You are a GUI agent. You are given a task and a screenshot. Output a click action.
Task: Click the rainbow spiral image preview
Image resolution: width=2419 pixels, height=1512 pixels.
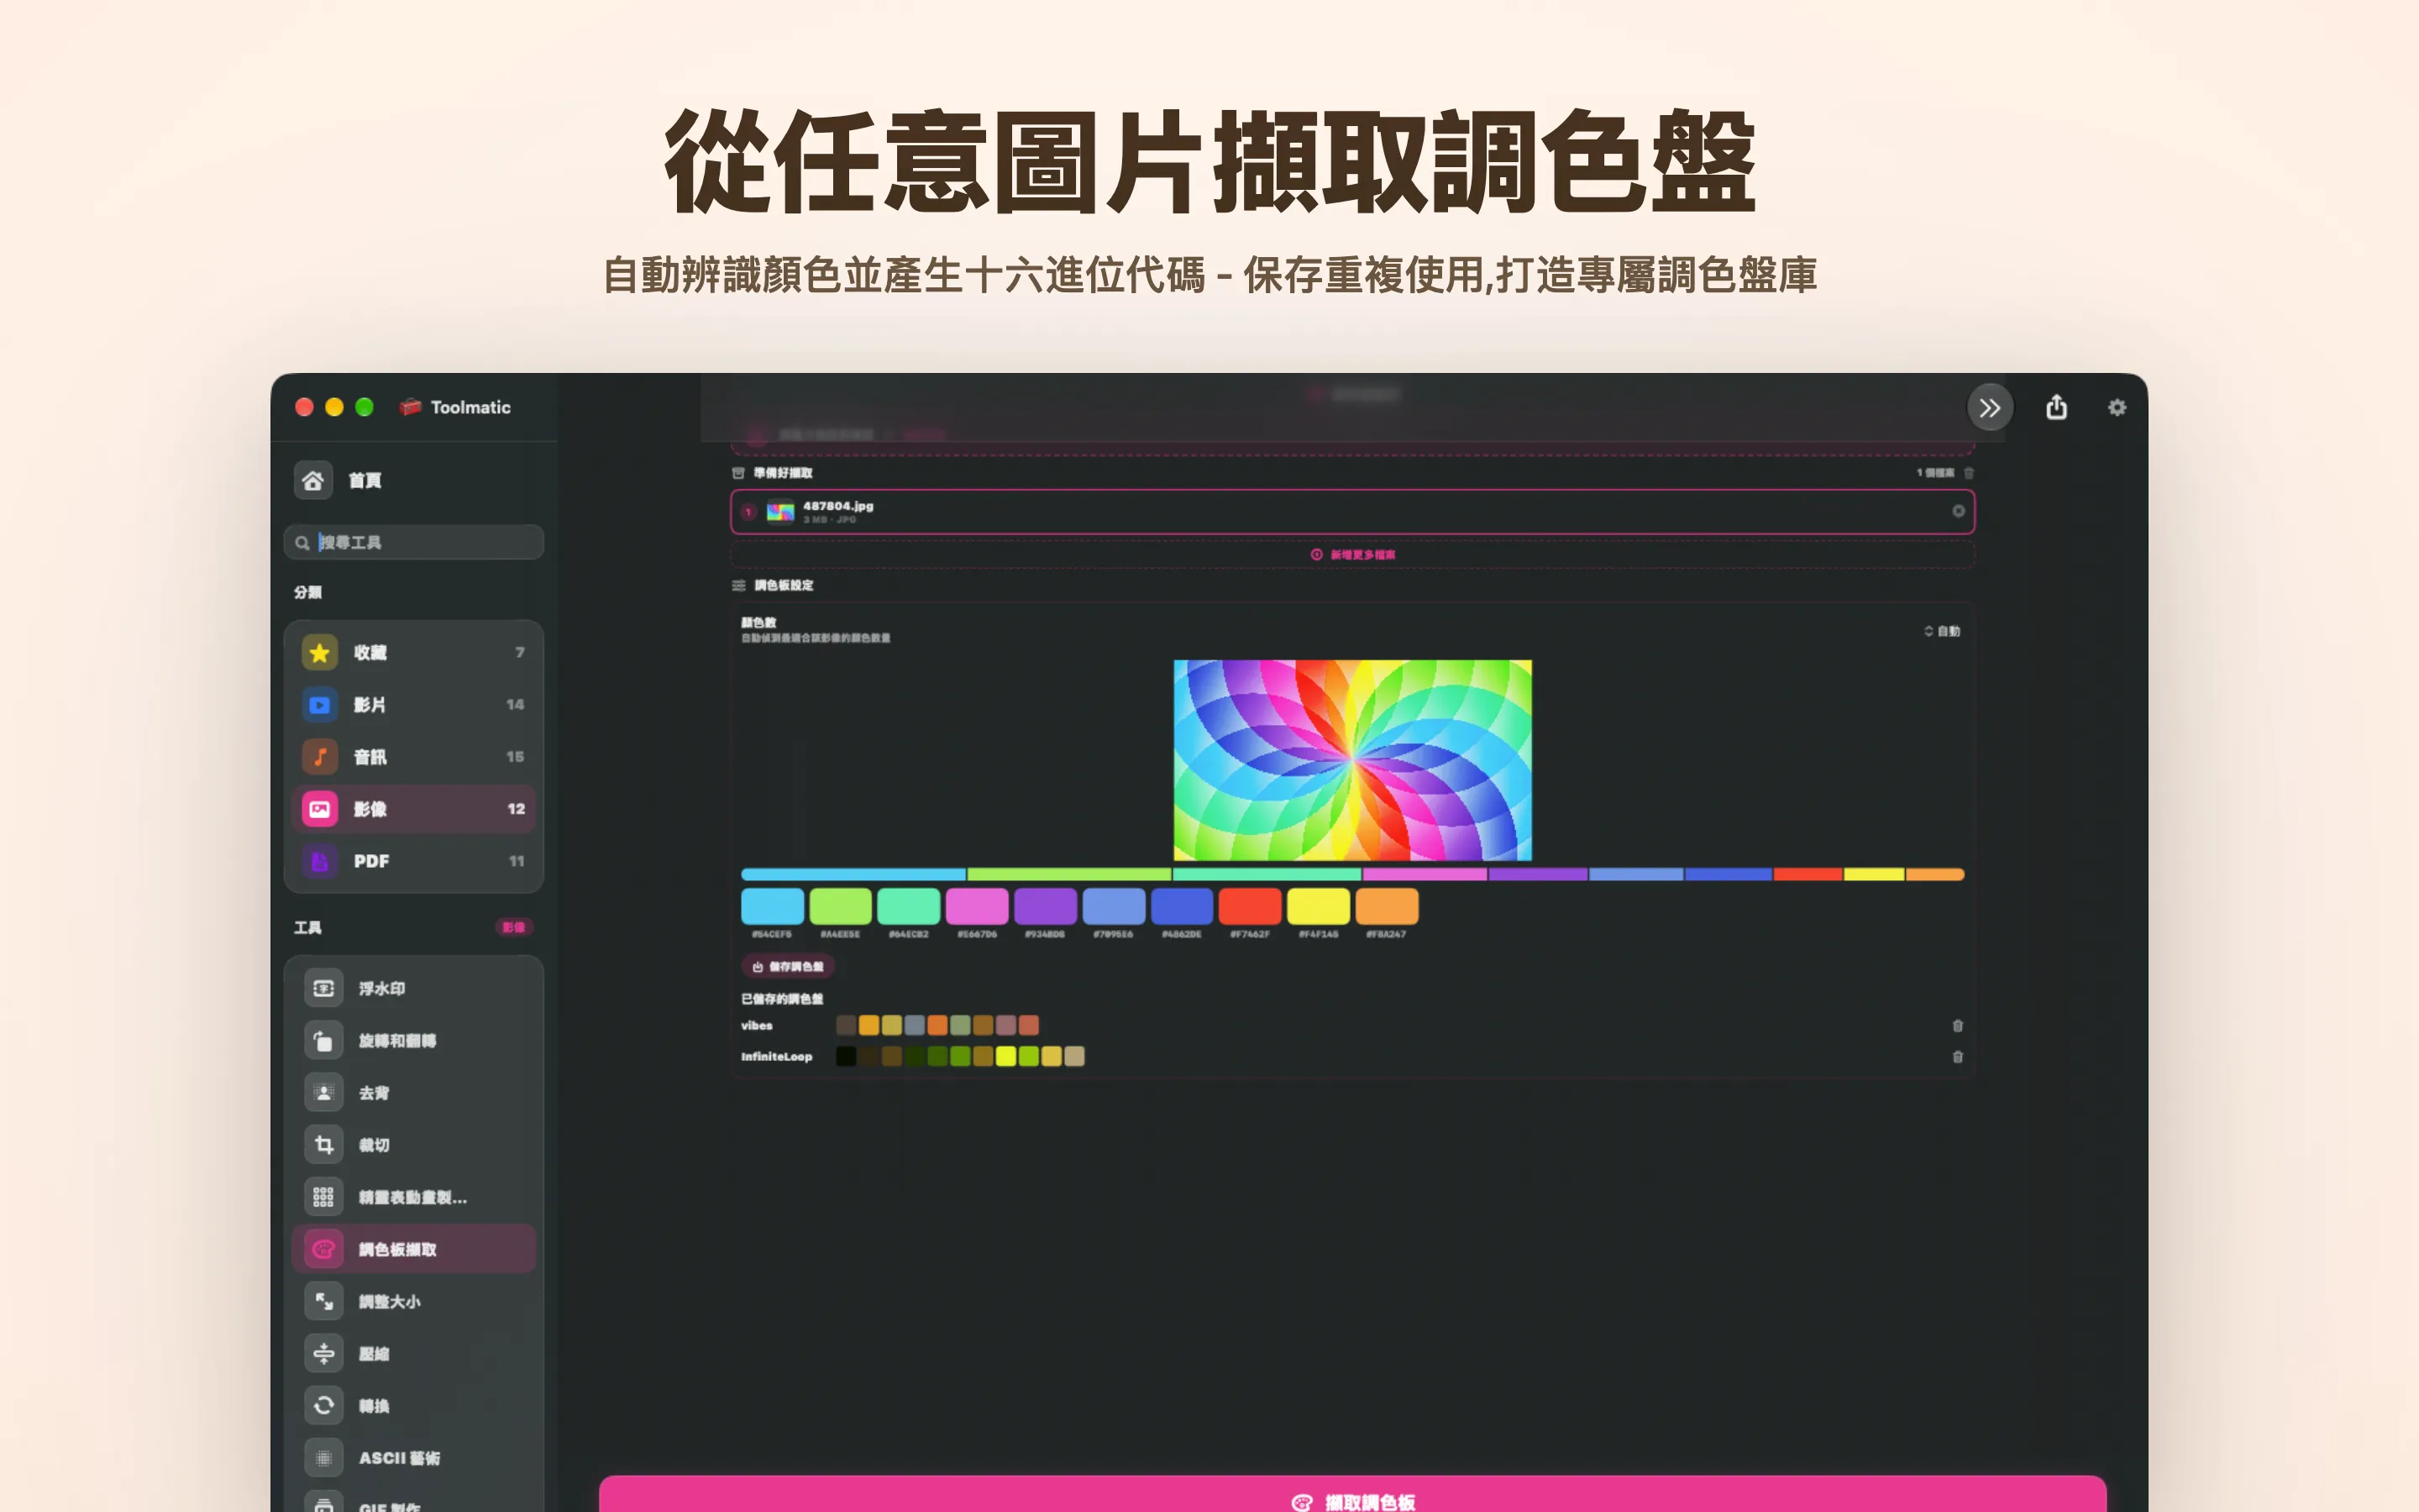click(x=1352, y=760)
